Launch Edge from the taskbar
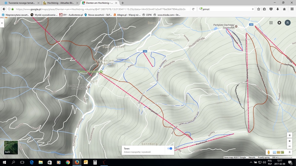The height and width of the screenshot is (166, 296). click(32, 162)
